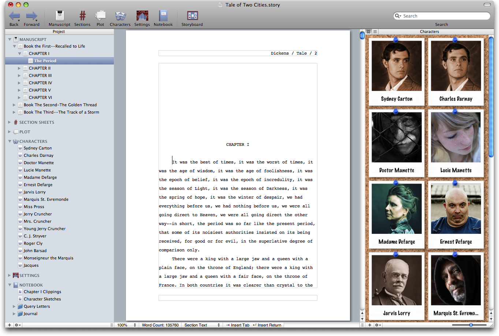Open the Section Text style dropdown
Viewport: 499px width, 336px height.
[202, 325]
